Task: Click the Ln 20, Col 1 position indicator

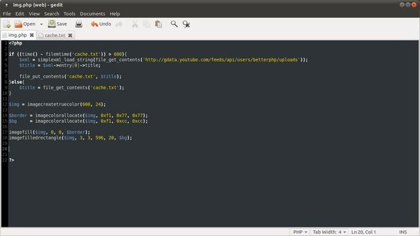Action: [364, 232]
